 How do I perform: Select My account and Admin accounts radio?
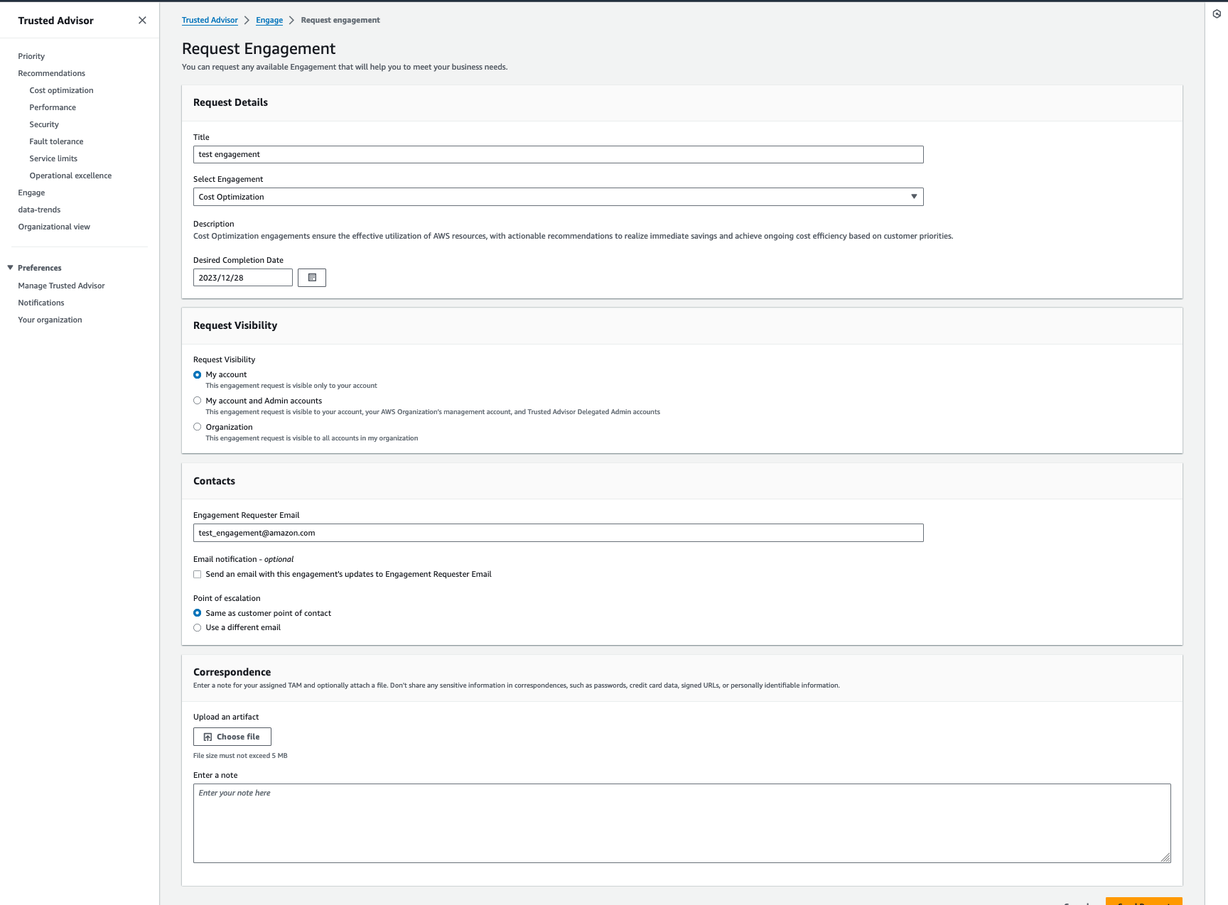[x=198, y=401]
